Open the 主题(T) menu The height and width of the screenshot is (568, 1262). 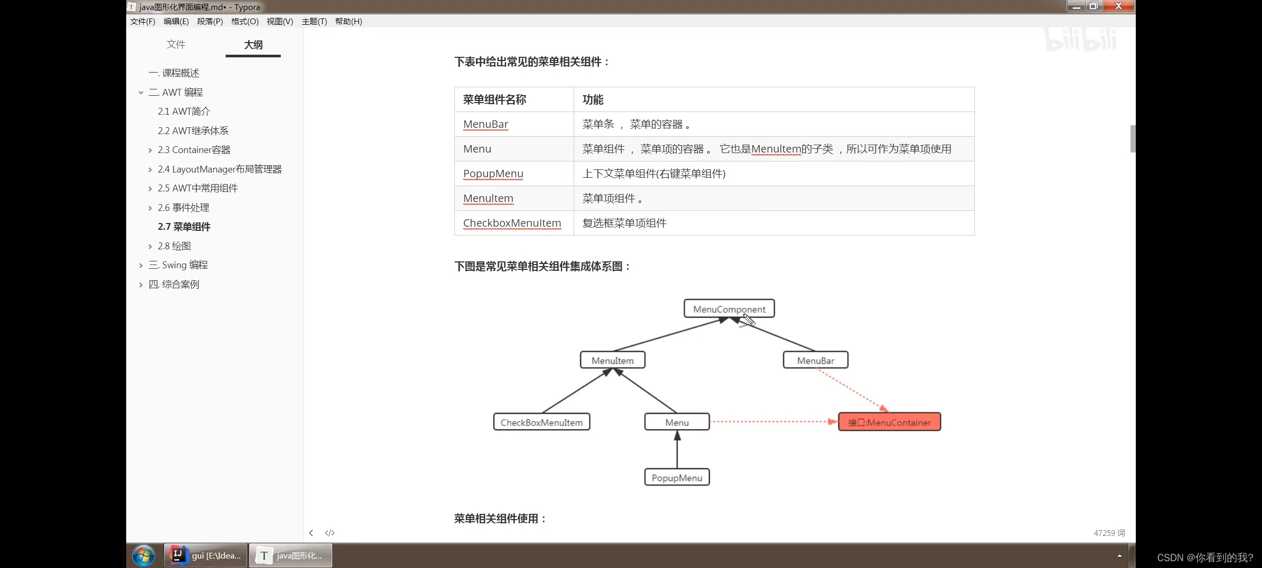(314, 22)
